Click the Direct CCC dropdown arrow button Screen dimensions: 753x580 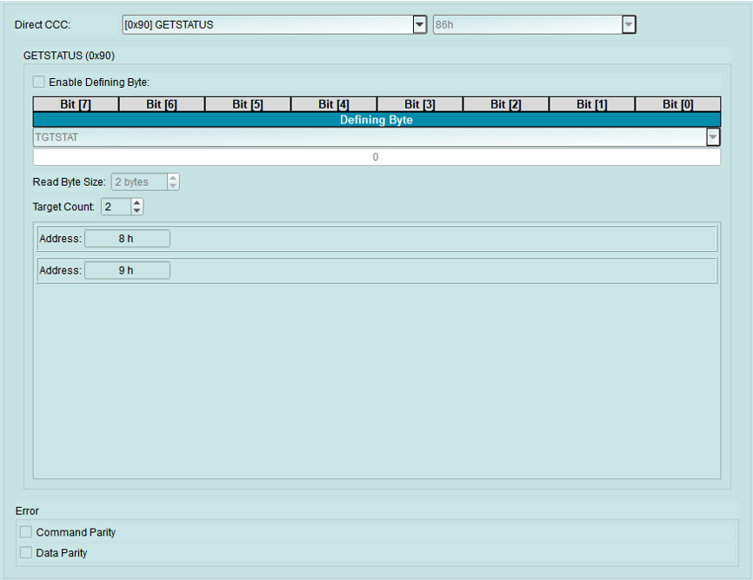(x=420, y=24)
